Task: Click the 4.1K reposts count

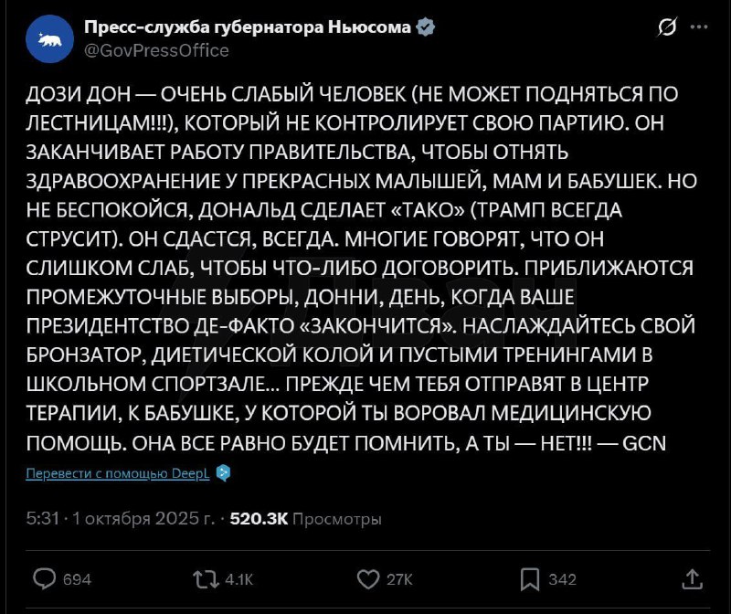Action: [x=238, y=578]
